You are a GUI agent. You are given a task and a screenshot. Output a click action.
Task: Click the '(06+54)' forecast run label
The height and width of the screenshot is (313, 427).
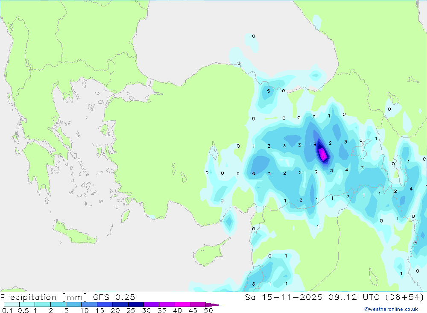(404, 297)
